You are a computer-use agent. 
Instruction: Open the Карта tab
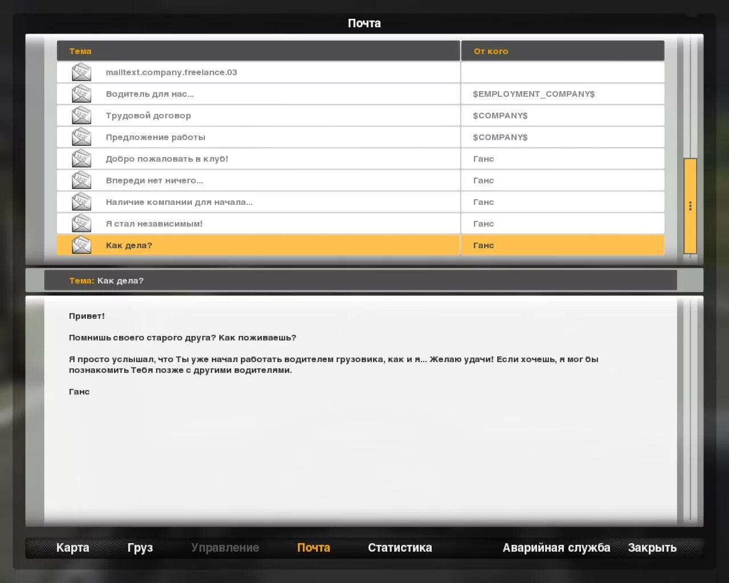(x=72, y=548)
